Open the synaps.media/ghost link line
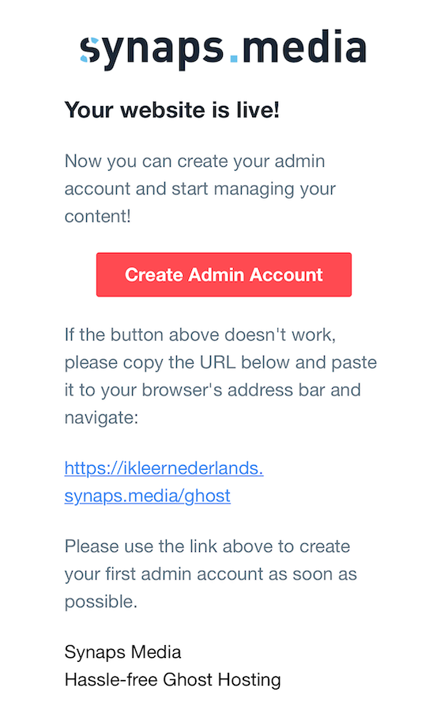 [x=147, y=496]
